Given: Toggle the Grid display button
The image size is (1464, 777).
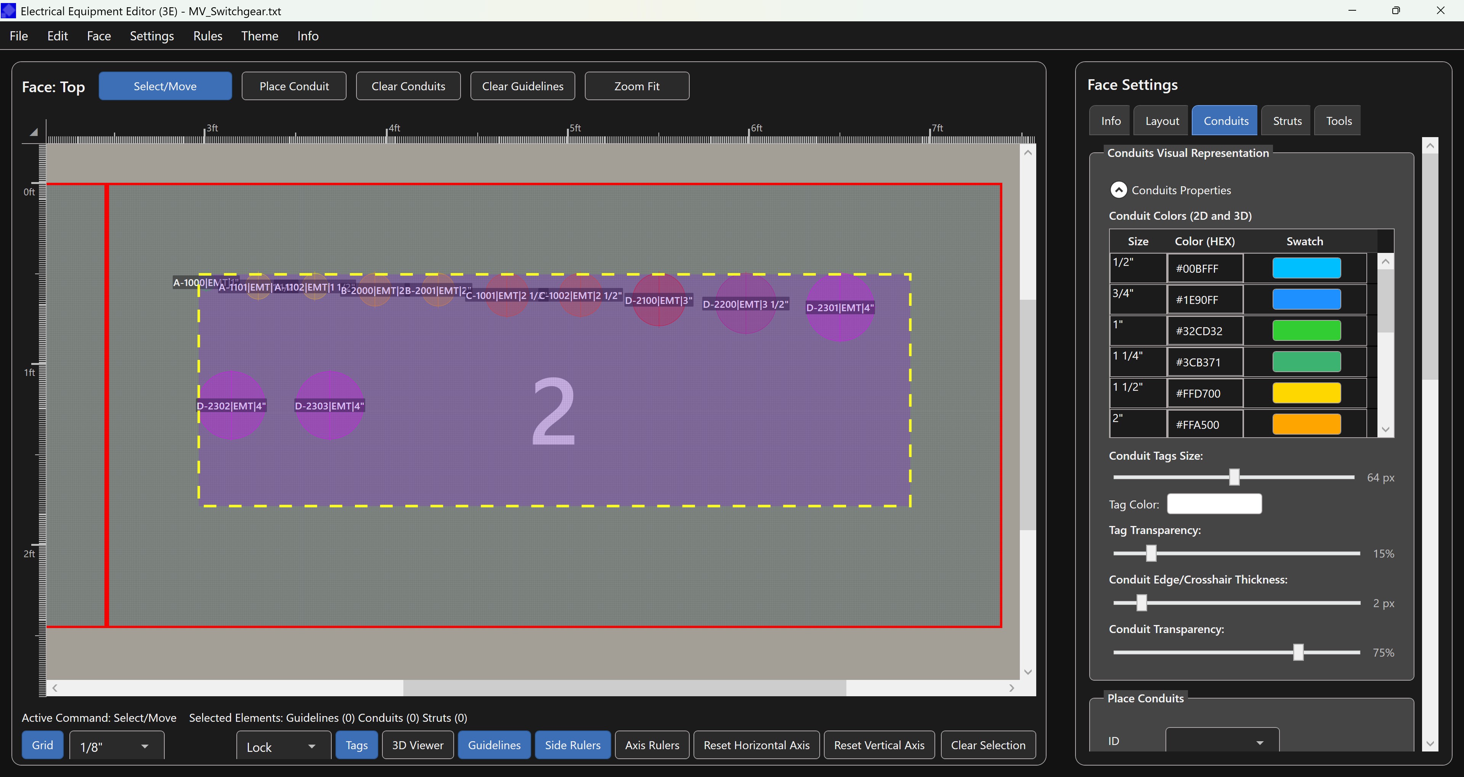Looking at the screenshot, I should click(x=43, y=745).
